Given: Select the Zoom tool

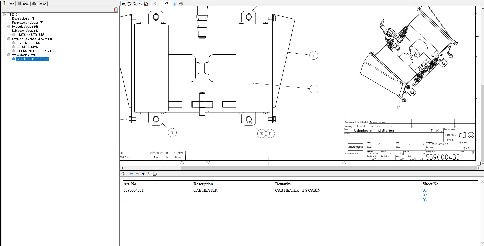Looking at the screenshot, I should point(124,4).
